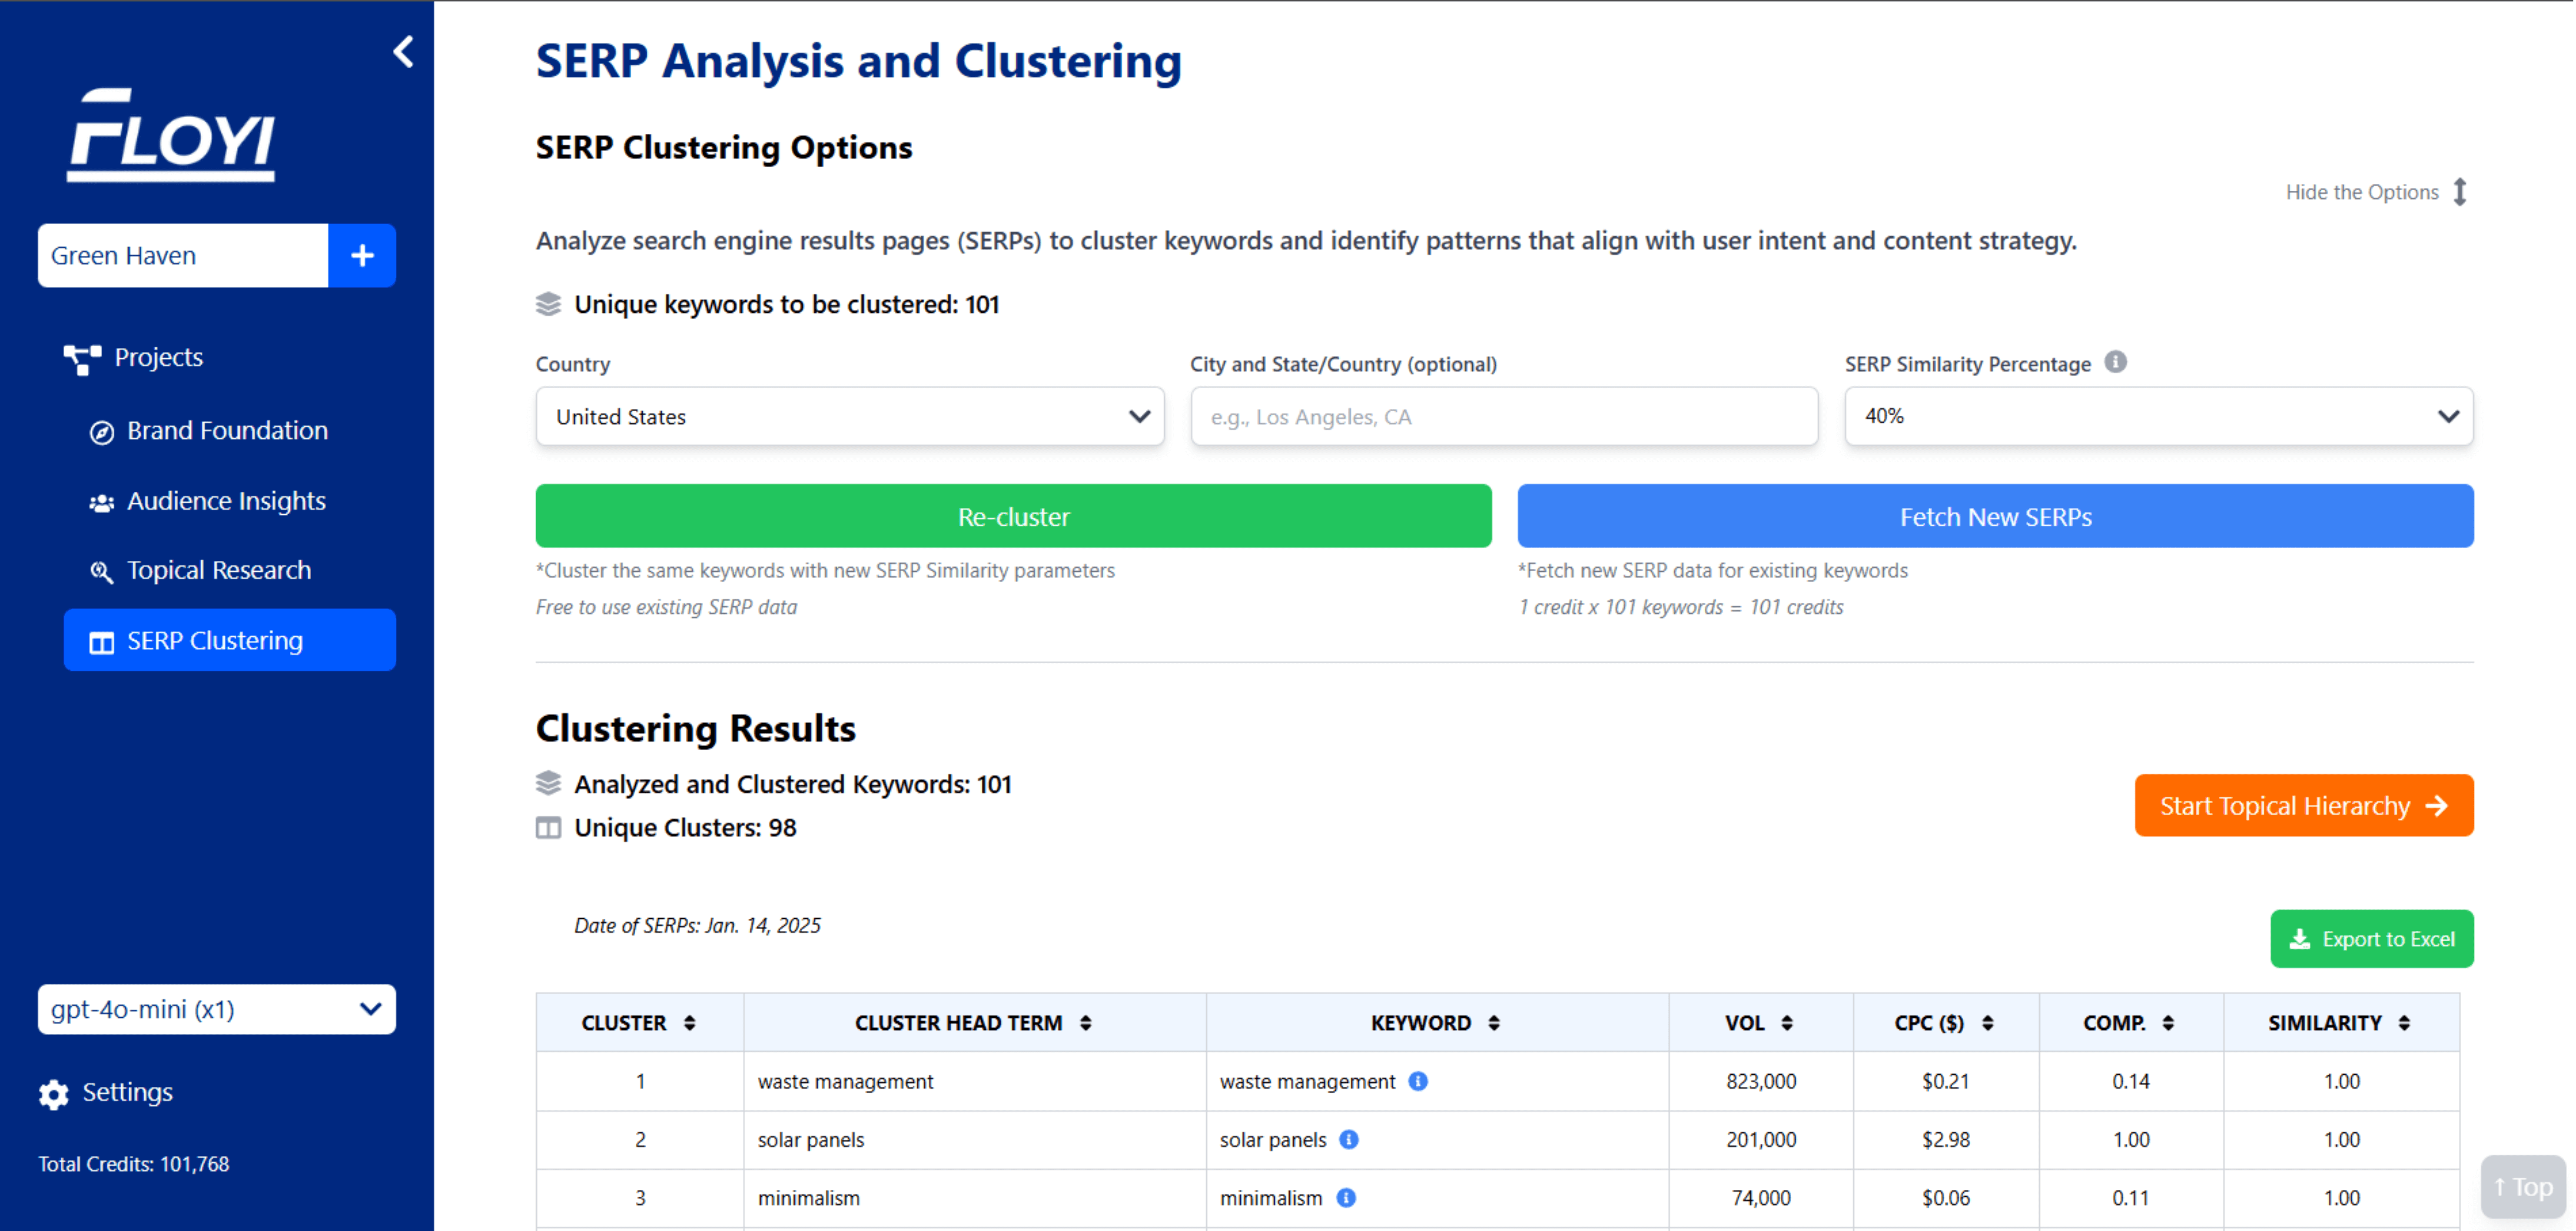Click the 0.14 competition cell
The height and width of the screenshot is (1231, 2576).
2131,1081
